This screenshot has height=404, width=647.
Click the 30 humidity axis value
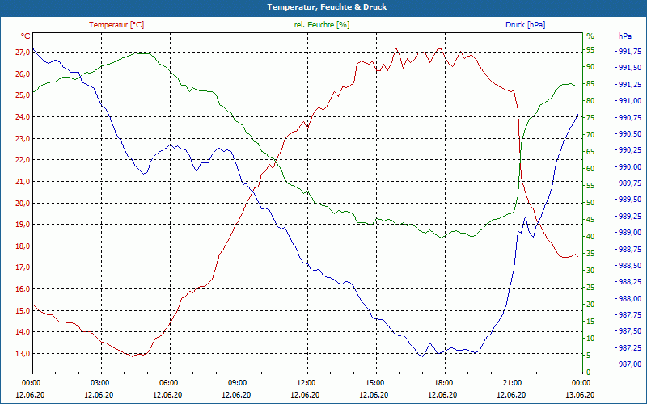(x=590, y=271)
